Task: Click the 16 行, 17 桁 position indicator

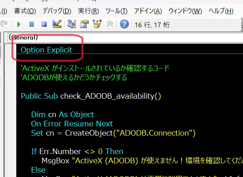Action: pyautogui.click(x=152, y=25)
